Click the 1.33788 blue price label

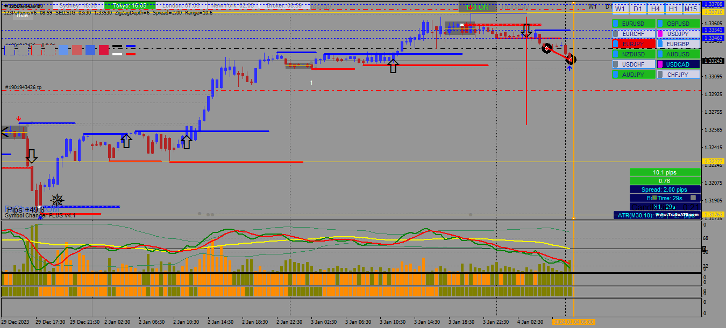(x=713, y=4)
